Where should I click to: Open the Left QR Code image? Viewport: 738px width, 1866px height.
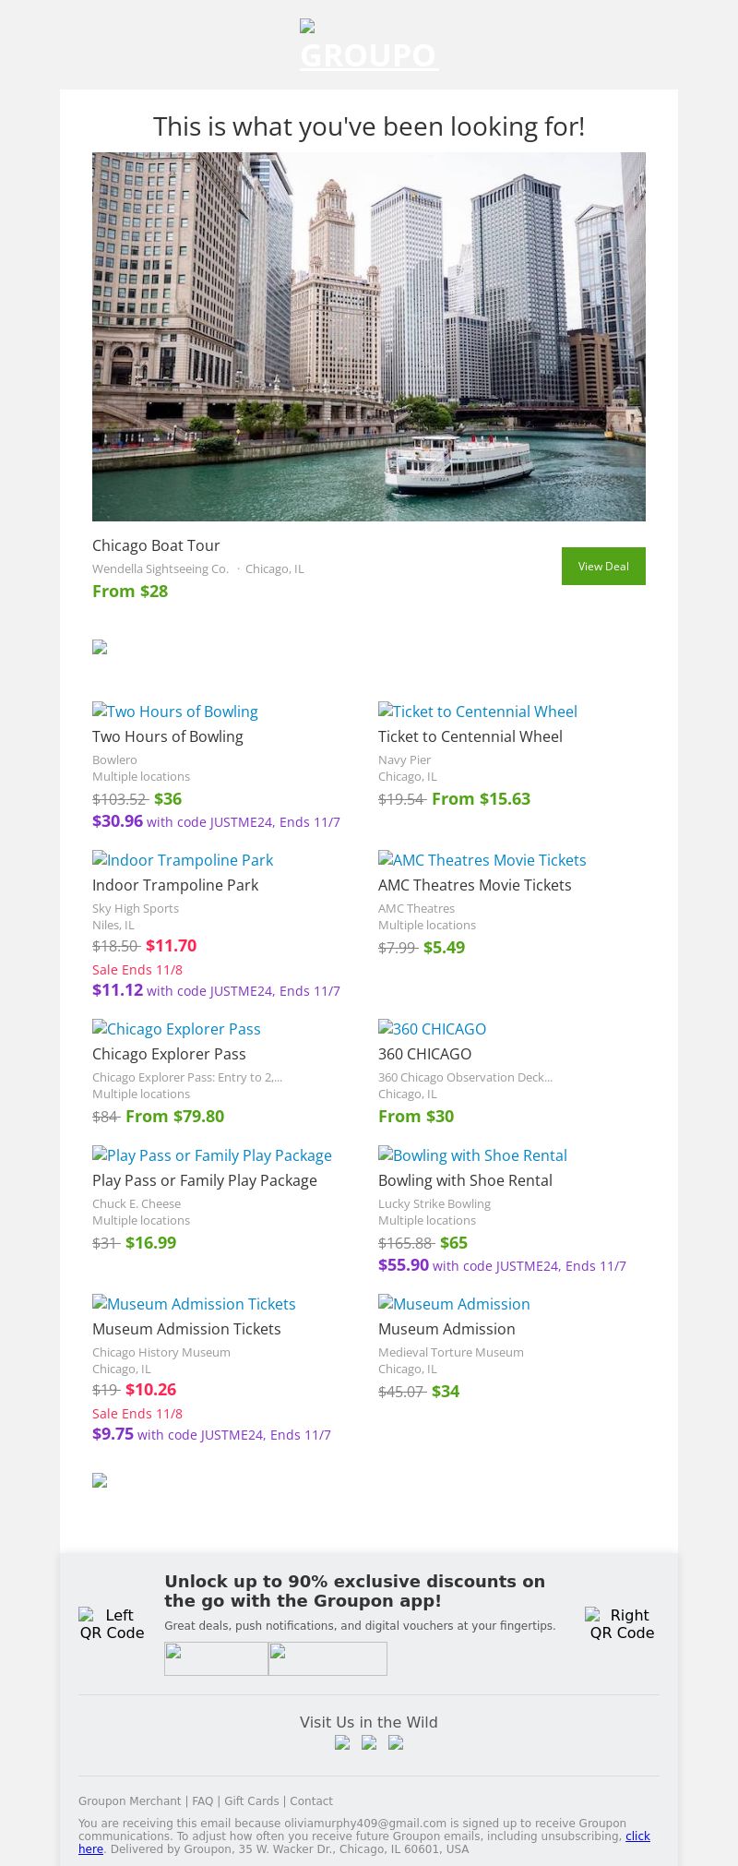click(112, 1623)
